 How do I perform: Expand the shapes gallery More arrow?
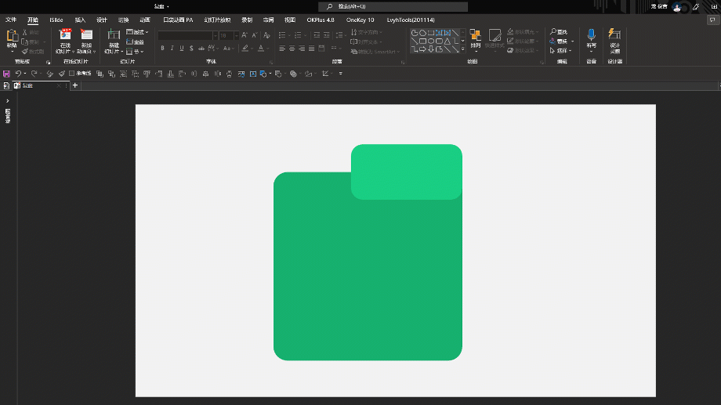coord(462,49)
